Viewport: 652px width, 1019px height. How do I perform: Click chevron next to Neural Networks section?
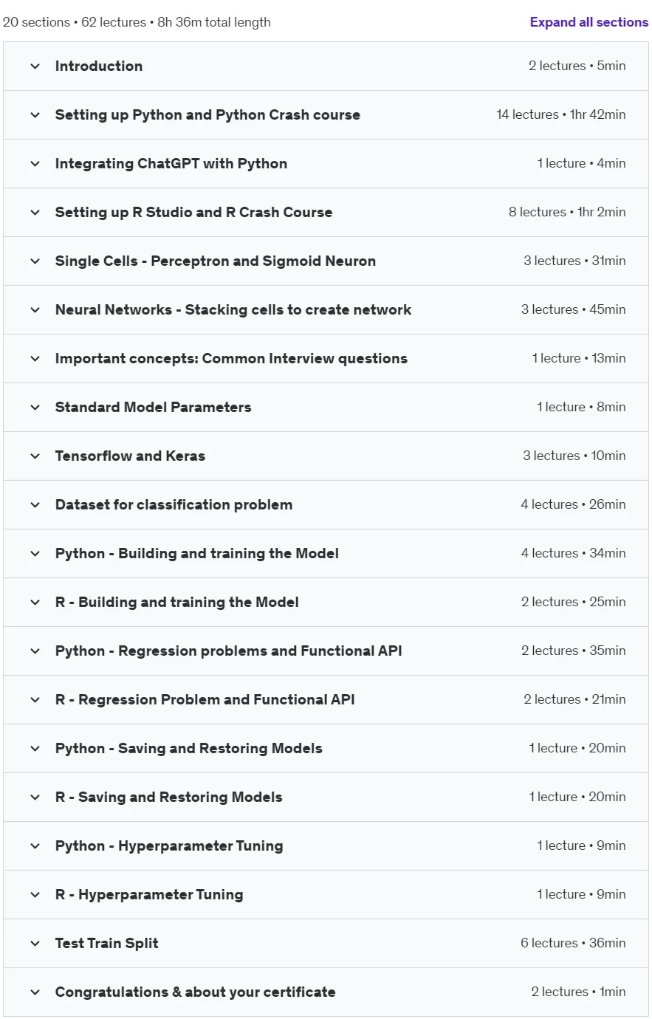click(35, 310)
